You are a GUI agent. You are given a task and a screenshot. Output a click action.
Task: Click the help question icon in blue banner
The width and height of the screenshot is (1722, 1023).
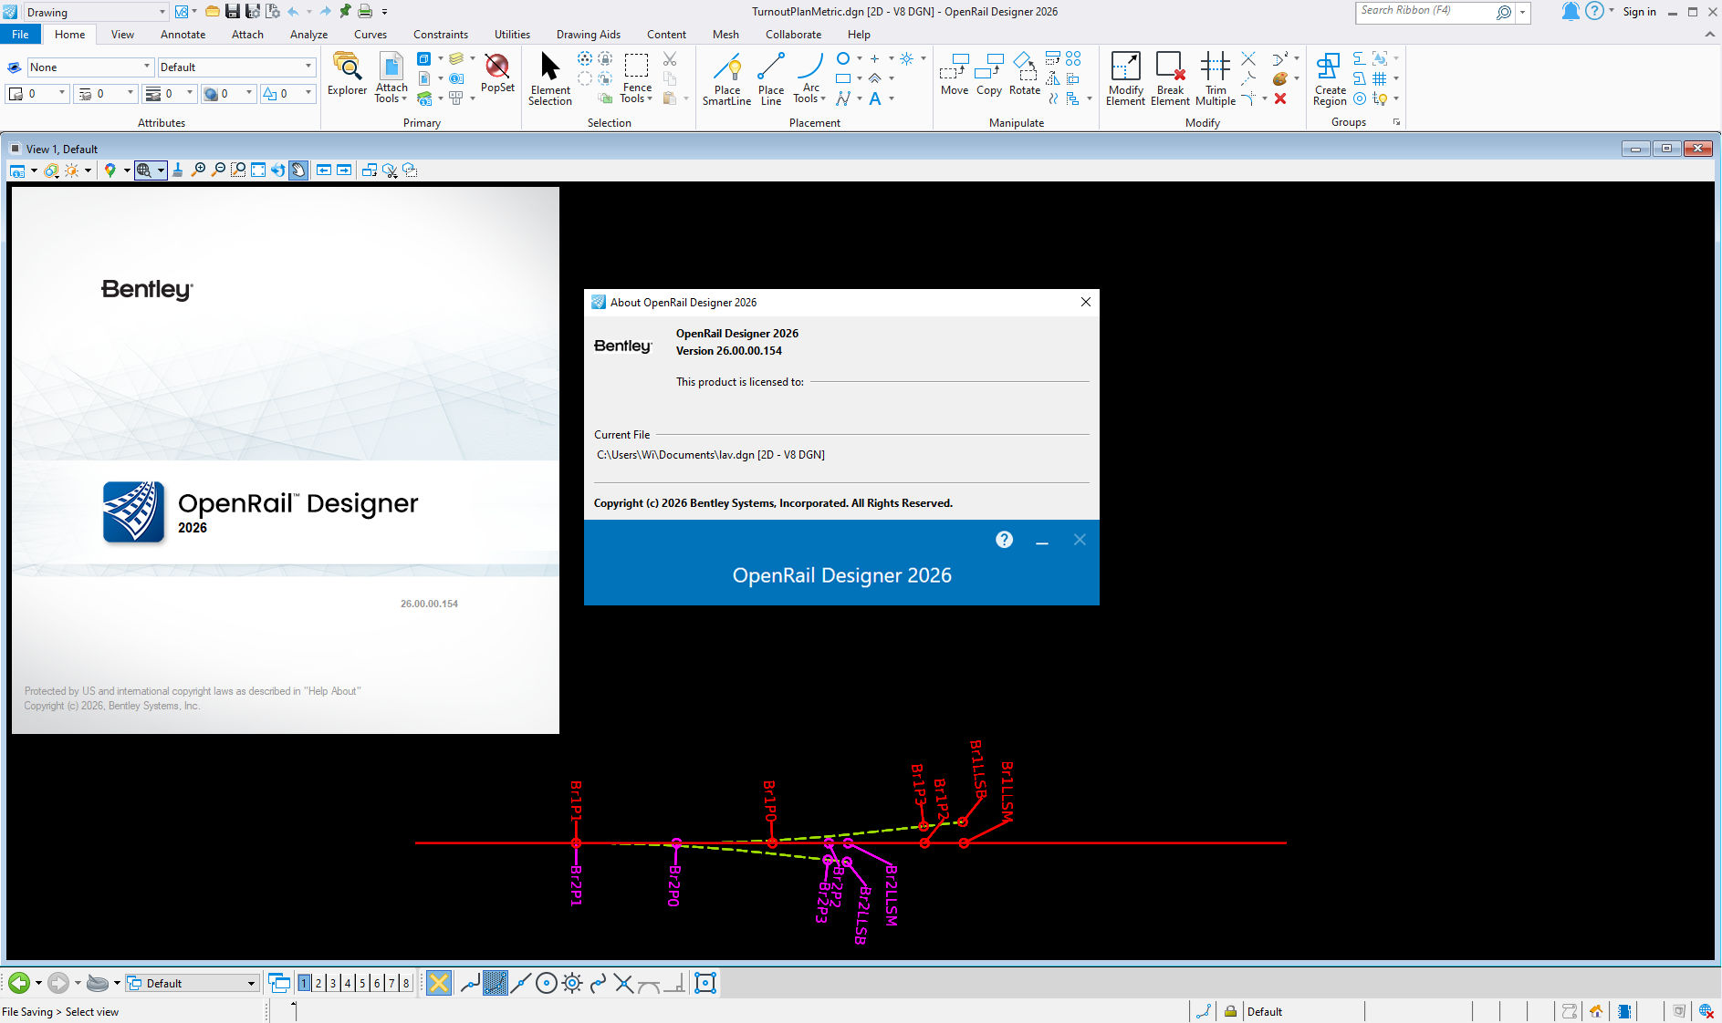click(1004, 540)
